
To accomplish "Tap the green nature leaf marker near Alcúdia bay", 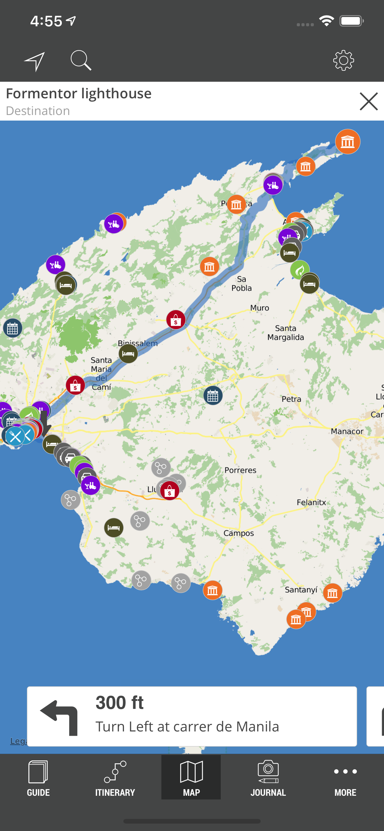I will (x=300, y=270).
